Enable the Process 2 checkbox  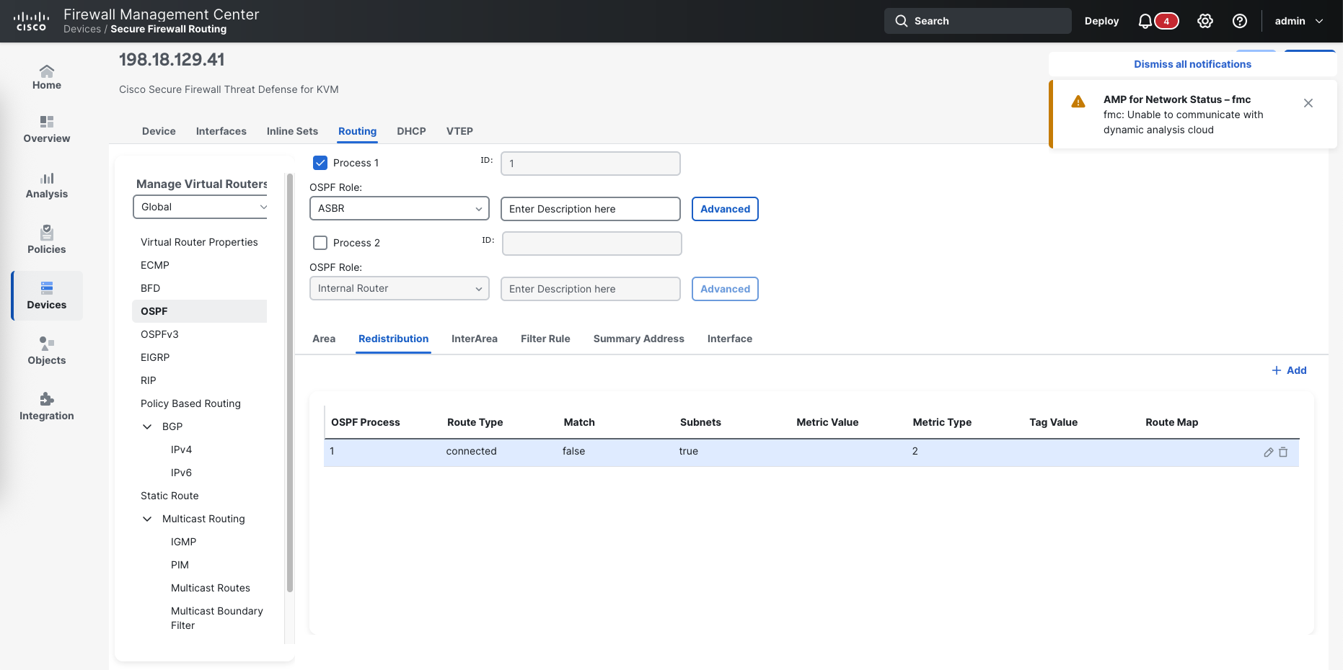click(320, 243)
